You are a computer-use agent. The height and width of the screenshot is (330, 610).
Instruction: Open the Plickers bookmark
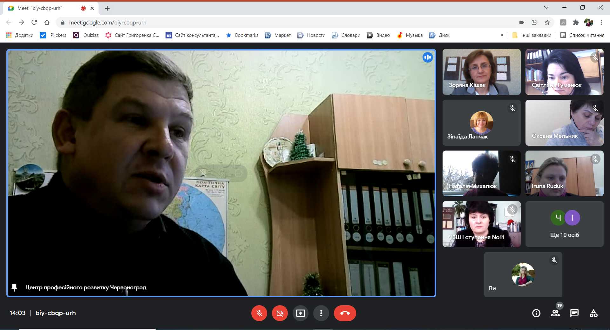pos(53,35)
